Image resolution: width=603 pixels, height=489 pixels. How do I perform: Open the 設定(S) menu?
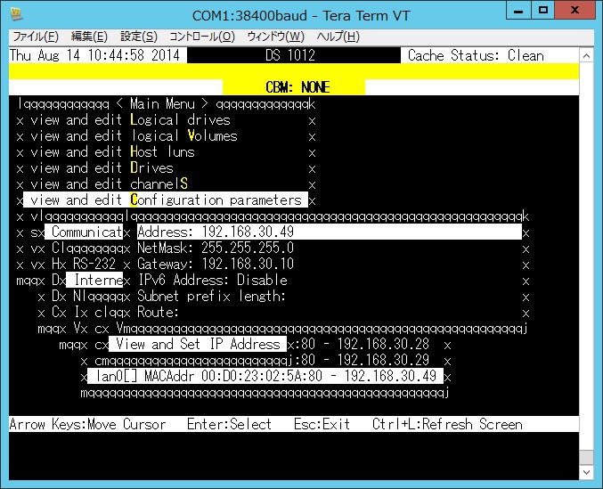coord(139,37)
